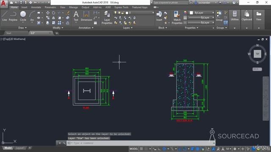271x152 pixels.
Task: Click the Mirror tool in Modify panel
Action: 54,18
